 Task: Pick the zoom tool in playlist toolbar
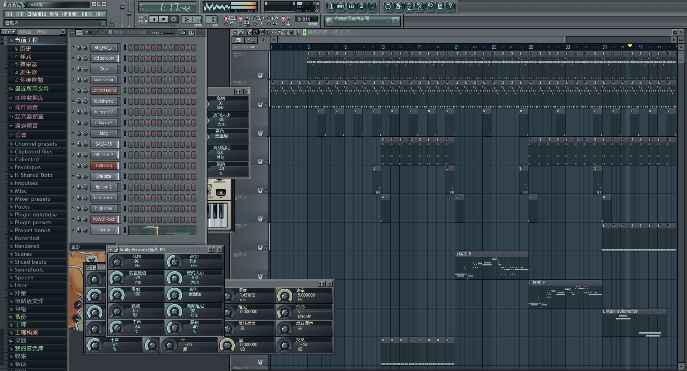[292, 32]
